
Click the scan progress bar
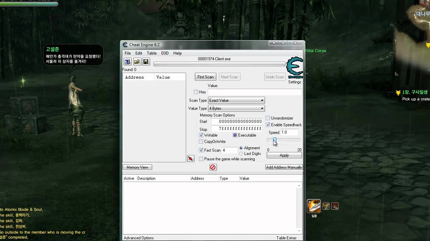tap(219, 64)
